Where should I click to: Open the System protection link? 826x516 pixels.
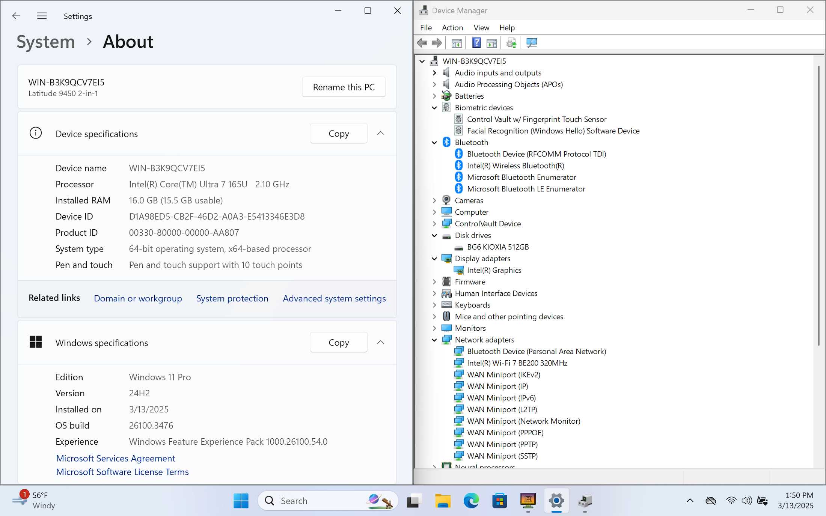[x=232, y=298]
